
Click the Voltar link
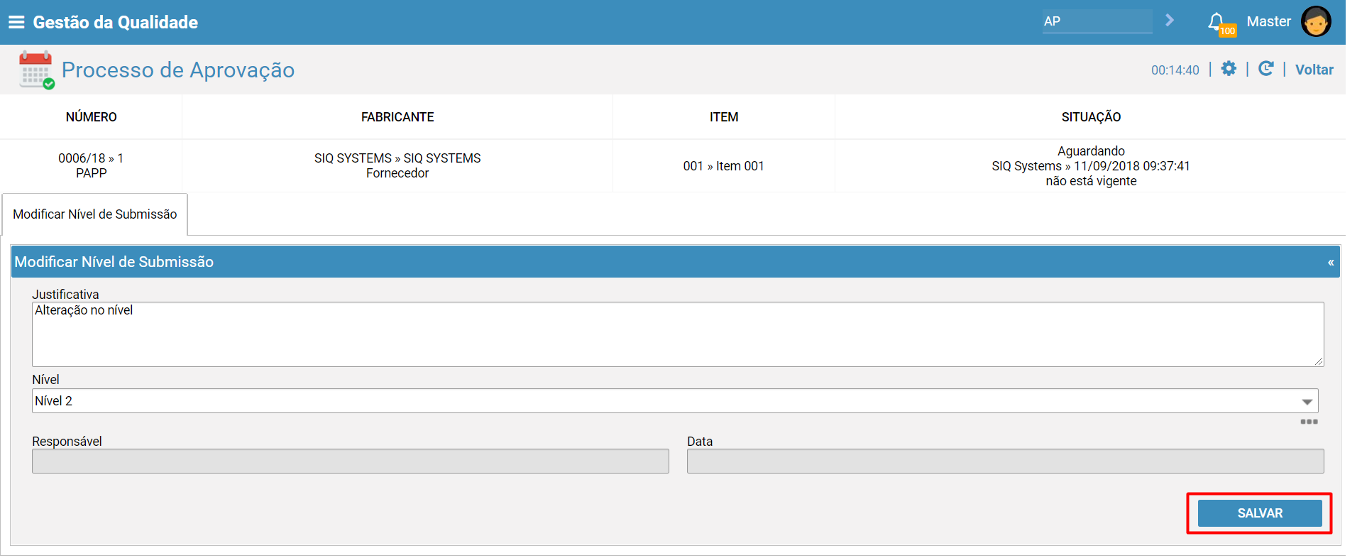coord(1314,70)
